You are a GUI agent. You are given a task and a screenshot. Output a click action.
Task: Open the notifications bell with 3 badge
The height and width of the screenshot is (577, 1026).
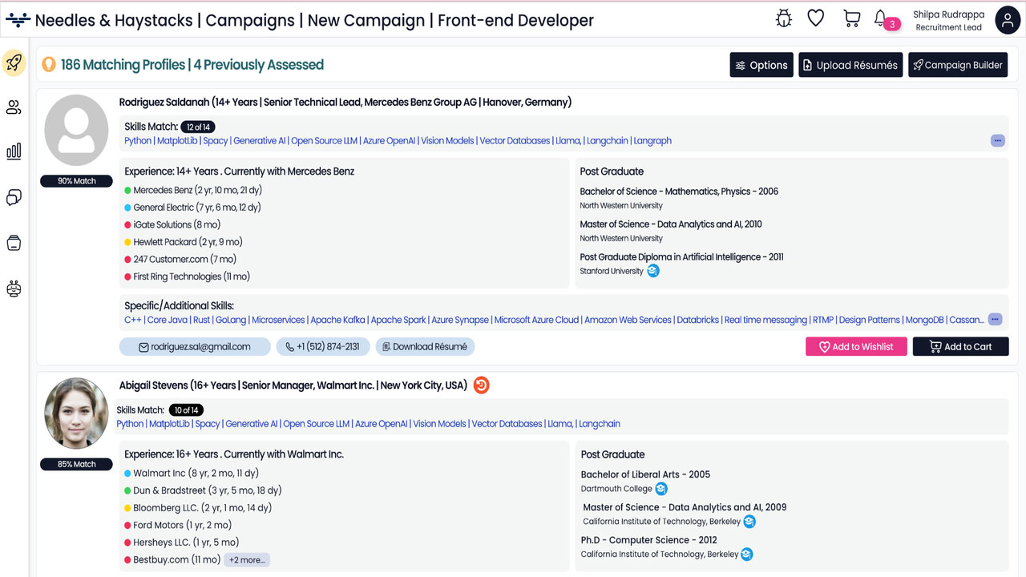(x=882, y=19)
